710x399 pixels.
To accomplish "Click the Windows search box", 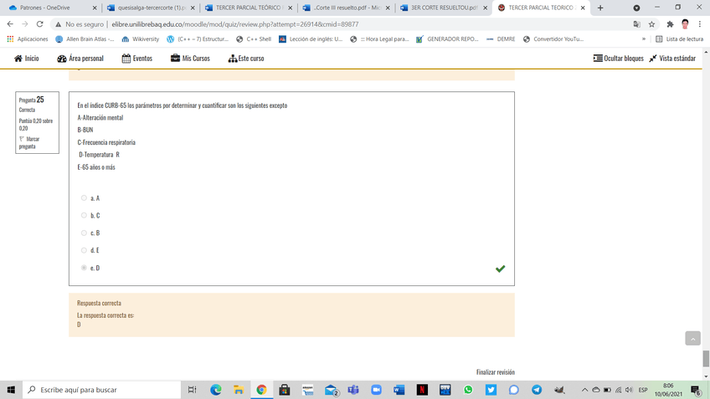I will [x=101, y=390].
